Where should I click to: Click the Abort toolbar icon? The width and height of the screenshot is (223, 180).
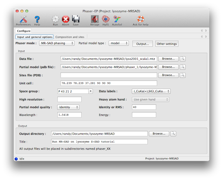[x=66, y=20]
